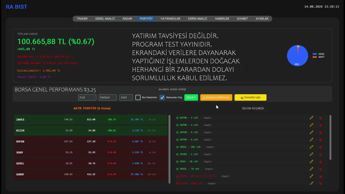Delete the SOKM - 29 Lot transaction
Viewport: 345px width, 194px height.
(320, 162)
